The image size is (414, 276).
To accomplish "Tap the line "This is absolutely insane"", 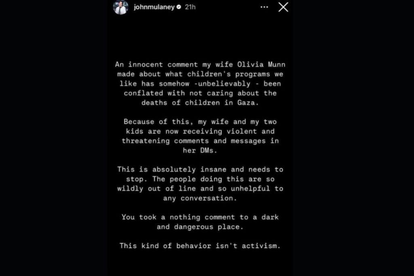I will tap(200, 169).
